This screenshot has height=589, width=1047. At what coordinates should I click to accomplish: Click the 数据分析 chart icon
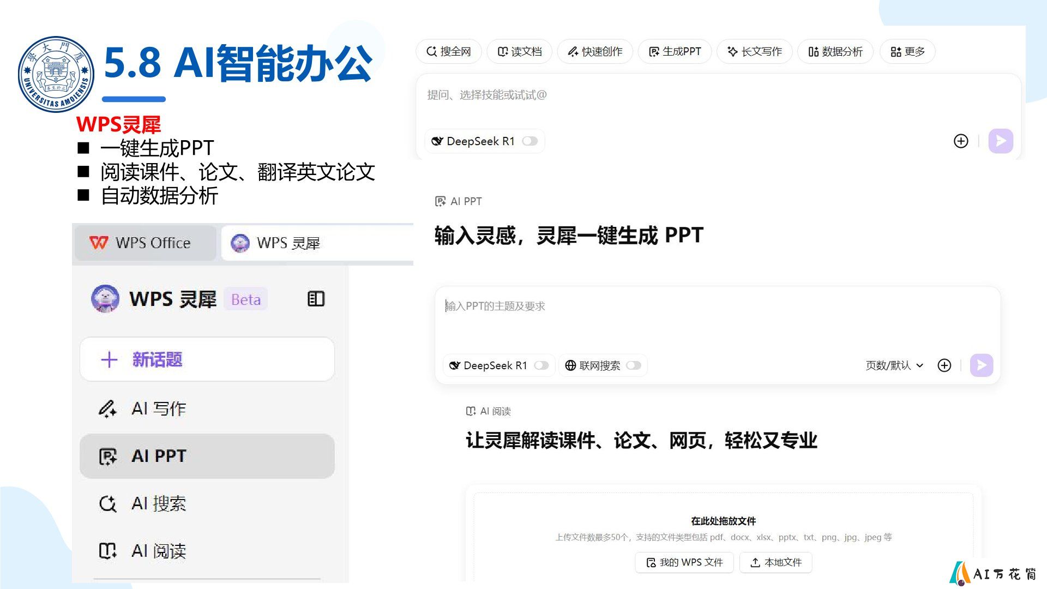pyautogui.click(x=814, y=51)
